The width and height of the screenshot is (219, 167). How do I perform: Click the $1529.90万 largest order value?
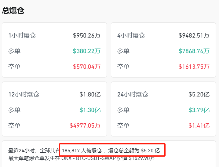point(141,158)
